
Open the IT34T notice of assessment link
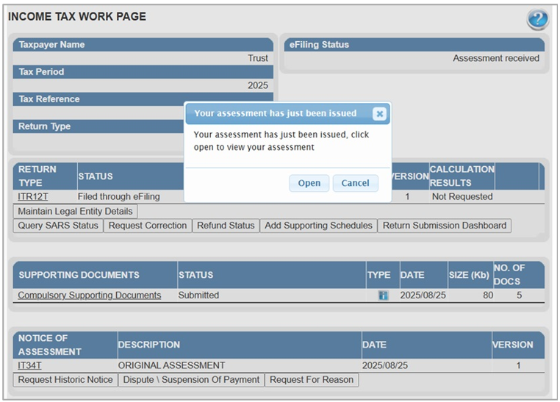point(30,365)
